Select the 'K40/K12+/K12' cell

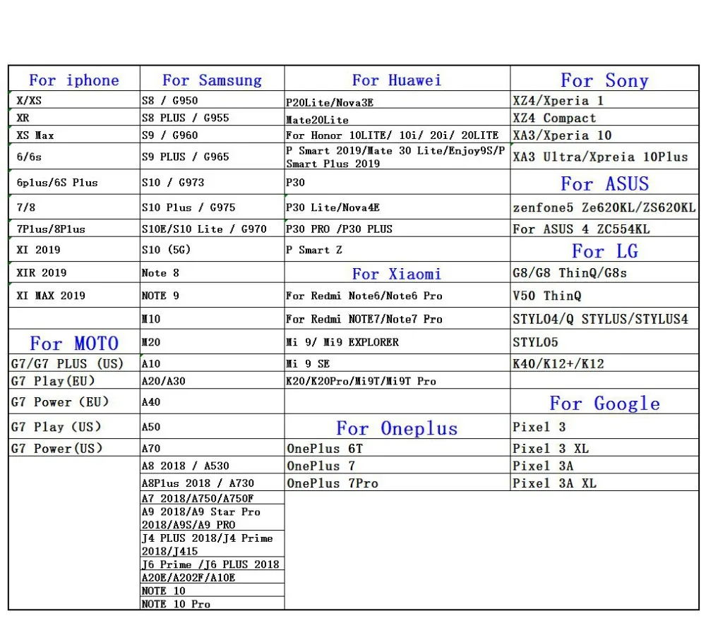click(x=605, y=363)
